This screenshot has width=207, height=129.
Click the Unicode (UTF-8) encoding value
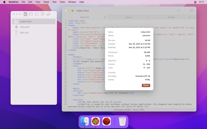click(x=143, y=76)
